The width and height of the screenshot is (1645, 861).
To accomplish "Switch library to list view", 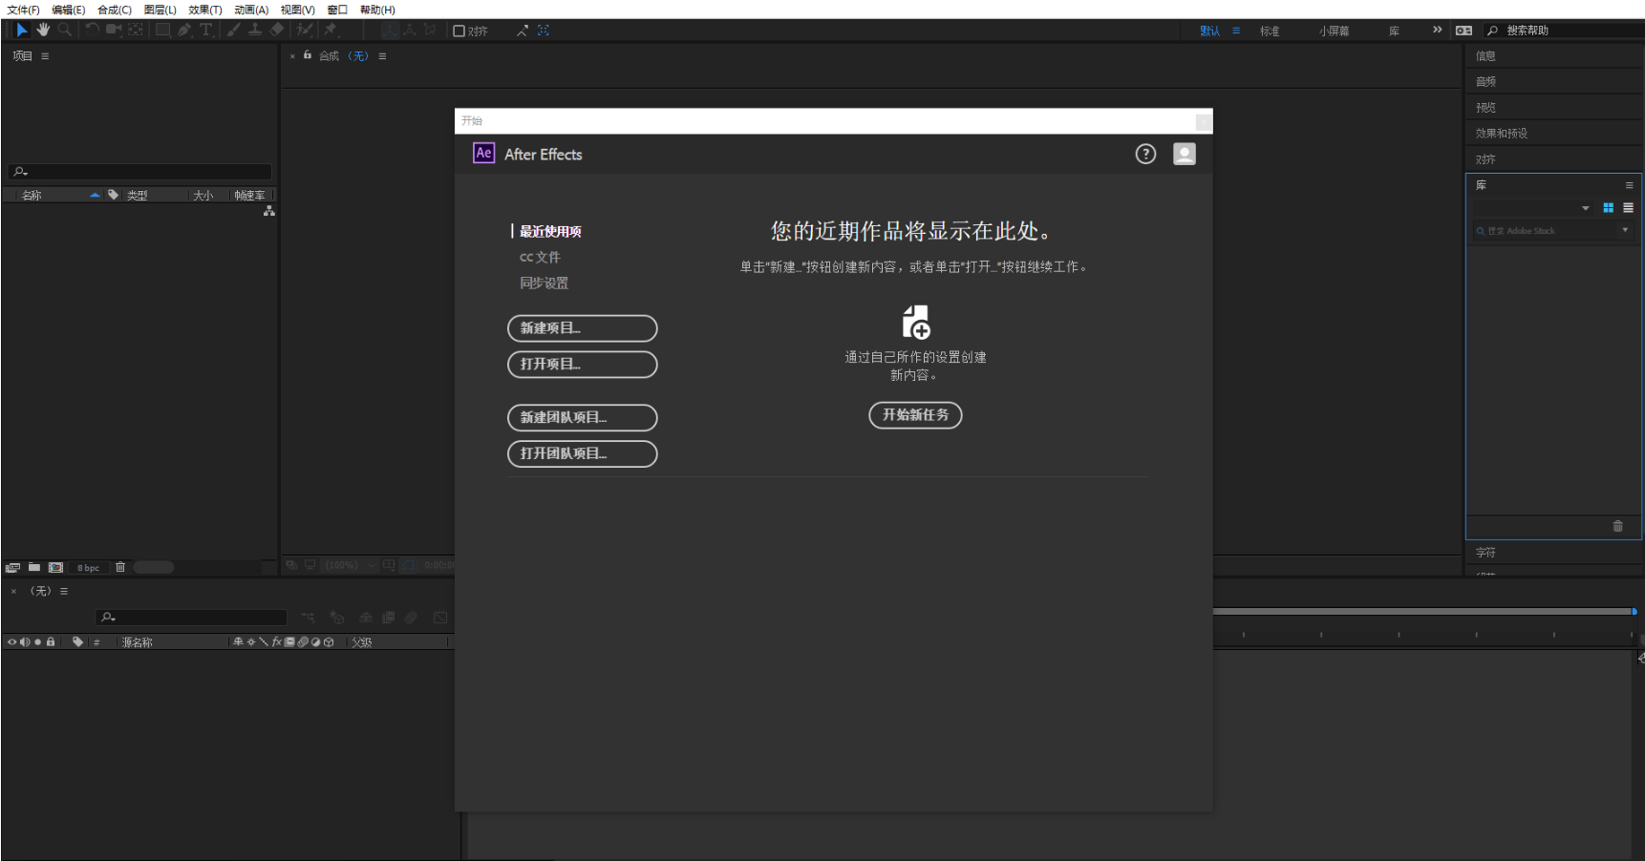I will (x=1628, y=208).
